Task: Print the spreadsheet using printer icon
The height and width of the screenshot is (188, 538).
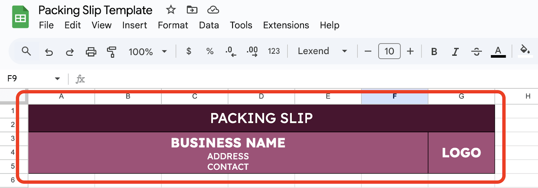Action: 91,52
